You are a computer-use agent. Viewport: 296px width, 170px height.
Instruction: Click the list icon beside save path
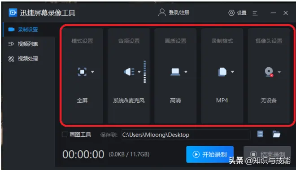(x=260, y=134)
